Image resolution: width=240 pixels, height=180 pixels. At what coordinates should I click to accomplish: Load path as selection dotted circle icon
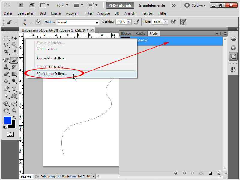pyautogui.click(x=192, y=173)
